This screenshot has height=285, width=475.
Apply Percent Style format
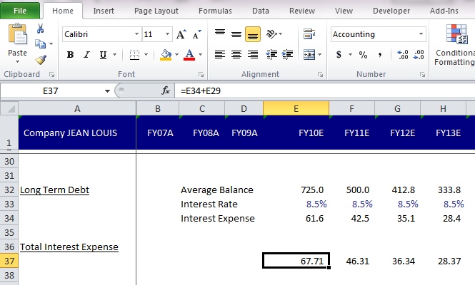coord(363,55)
